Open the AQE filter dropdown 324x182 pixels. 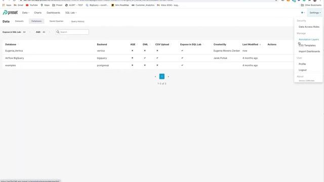47,32
